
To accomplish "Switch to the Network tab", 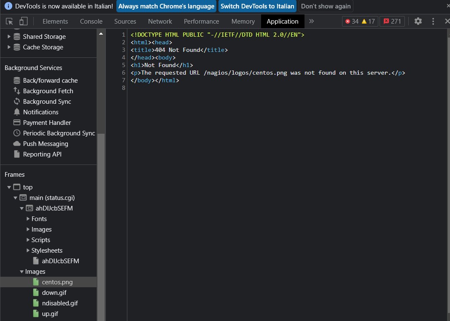I will pos(160,22).
